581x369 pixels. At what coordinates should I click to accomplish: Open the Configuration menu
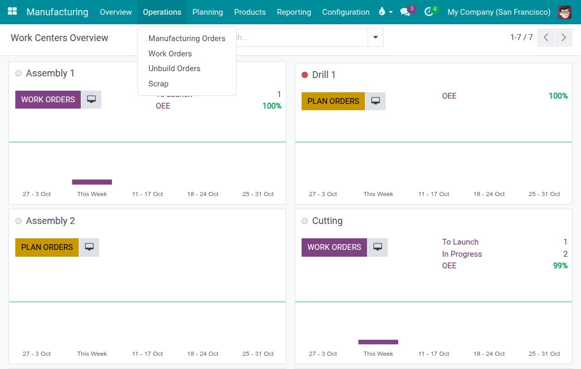pos(346,12)
